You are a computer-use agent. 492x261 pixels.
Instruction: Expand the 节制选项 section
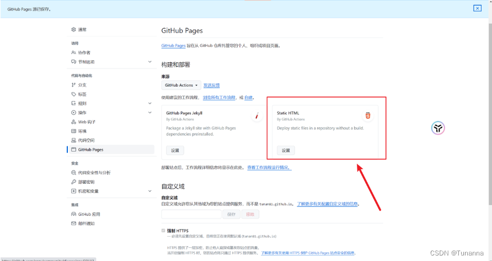pyautogui.click(x=149, y=62)
